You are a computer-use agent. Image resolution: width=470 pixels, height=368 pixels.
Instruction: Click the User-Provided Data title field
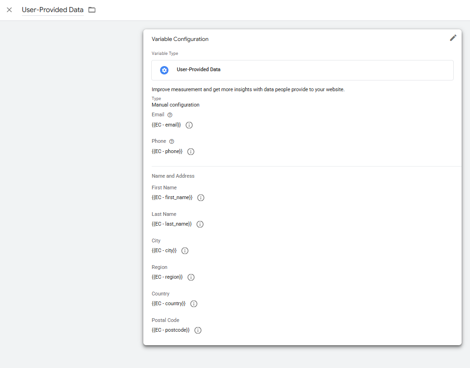coord(53,10)
